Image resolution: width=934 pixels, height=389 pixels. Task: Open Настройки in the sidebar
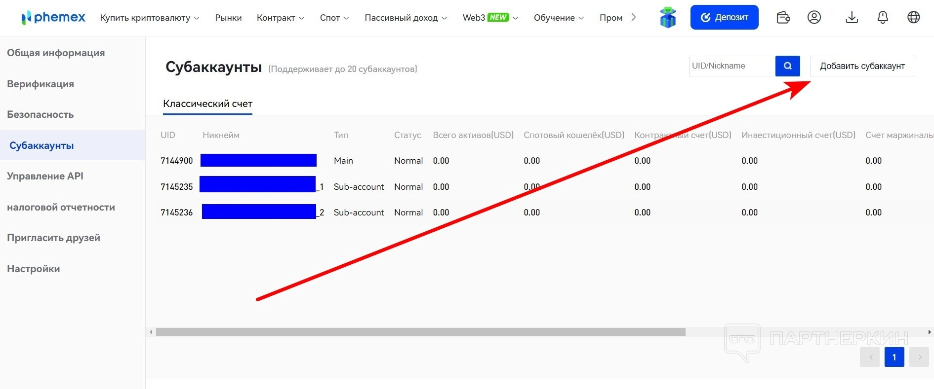coord(34,269)
